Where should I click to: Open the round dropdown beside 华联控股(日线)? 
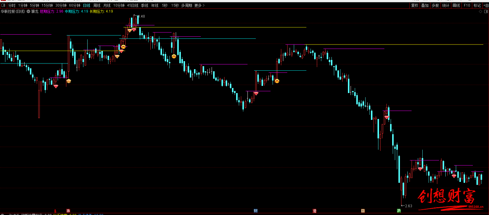(x=28, y=11)
